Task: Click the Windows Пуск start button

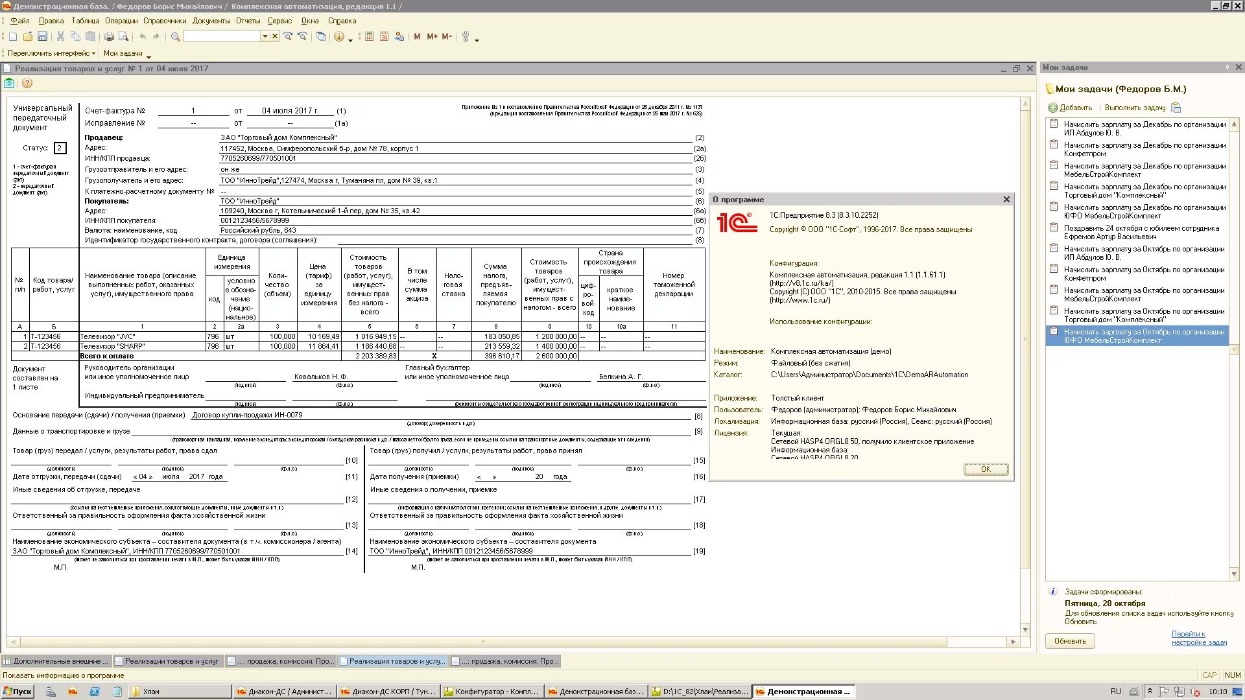Action: click(x=18, y=692)
